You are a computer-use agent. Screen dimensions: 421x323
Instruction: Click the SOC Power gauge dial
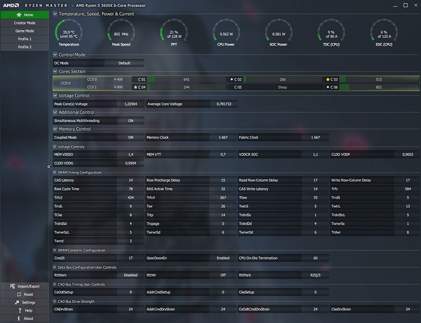pyautogui.click(x=278, y=30)
